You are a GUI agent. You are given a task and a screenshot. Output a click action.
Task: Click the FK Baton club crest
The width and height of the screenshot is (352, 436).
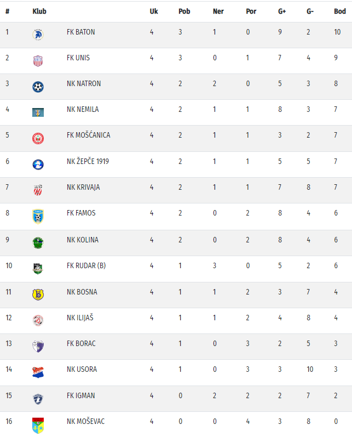pos(38,35)
